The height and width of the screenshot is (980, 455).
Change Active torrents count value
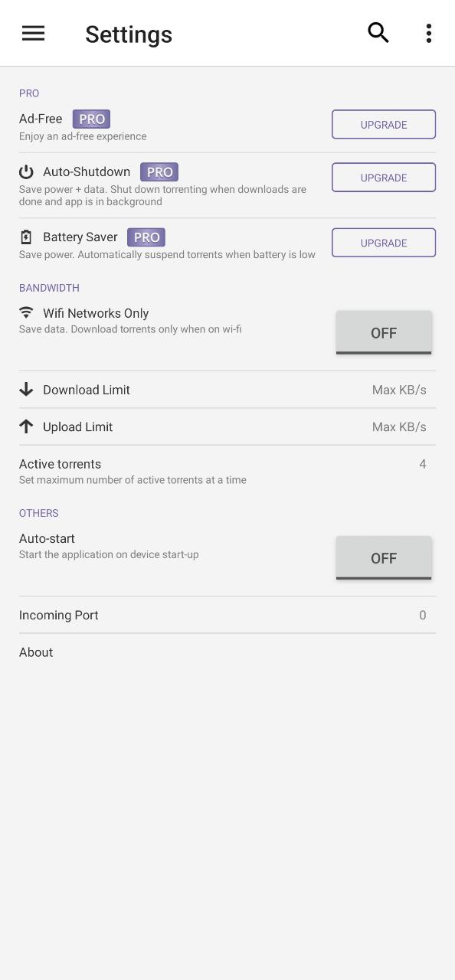pyautogui.click(x=422, y=464)
